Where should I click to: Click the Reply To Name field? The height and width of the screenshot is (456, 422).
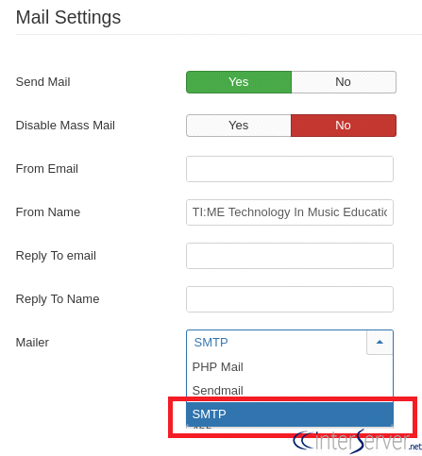point(290,299)
